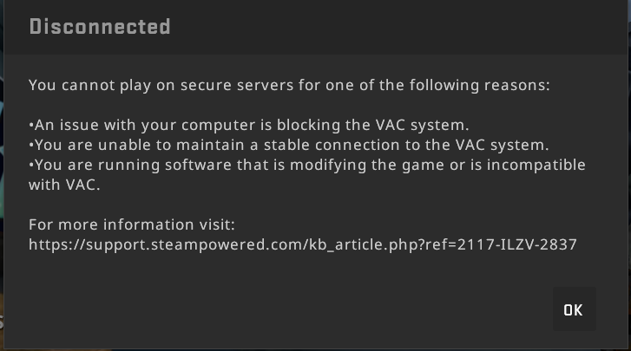Click the 'running software that is modifying' bullet
The width and height of the screenshot is (631, 351).
307,165
